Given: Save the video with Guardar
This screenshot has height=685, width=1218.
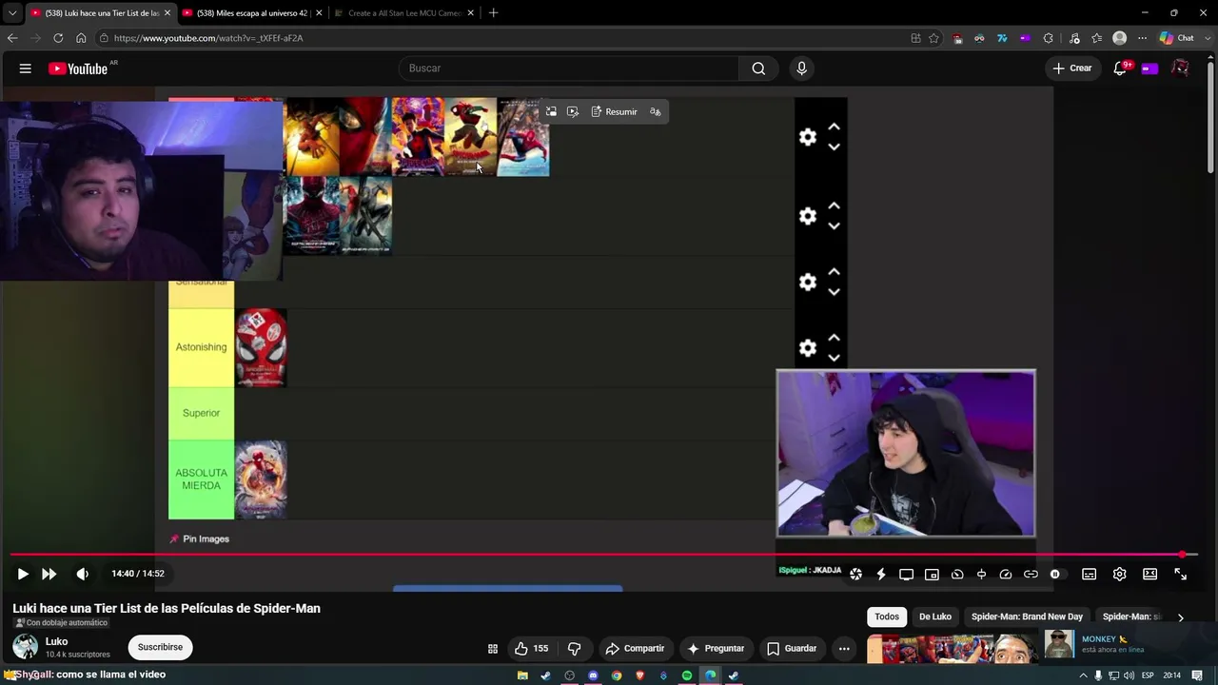Looking at the screenshot, I should (x=792, y=649).
